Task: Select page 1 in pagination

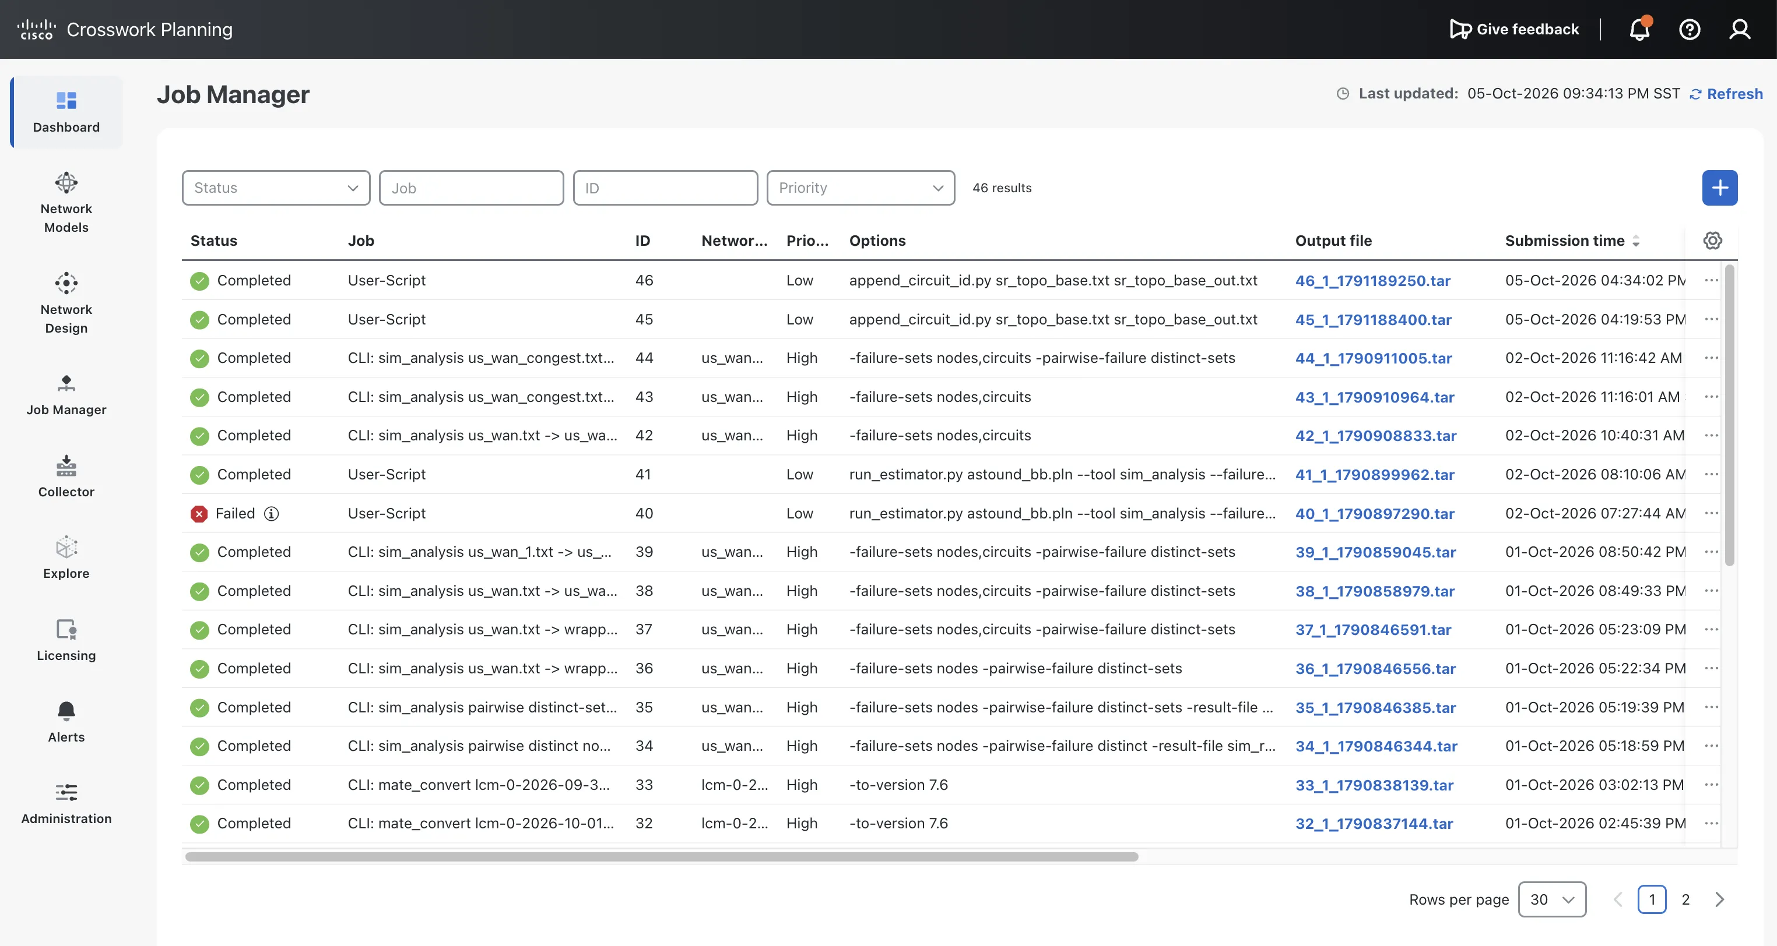Action: point(1652,899)
